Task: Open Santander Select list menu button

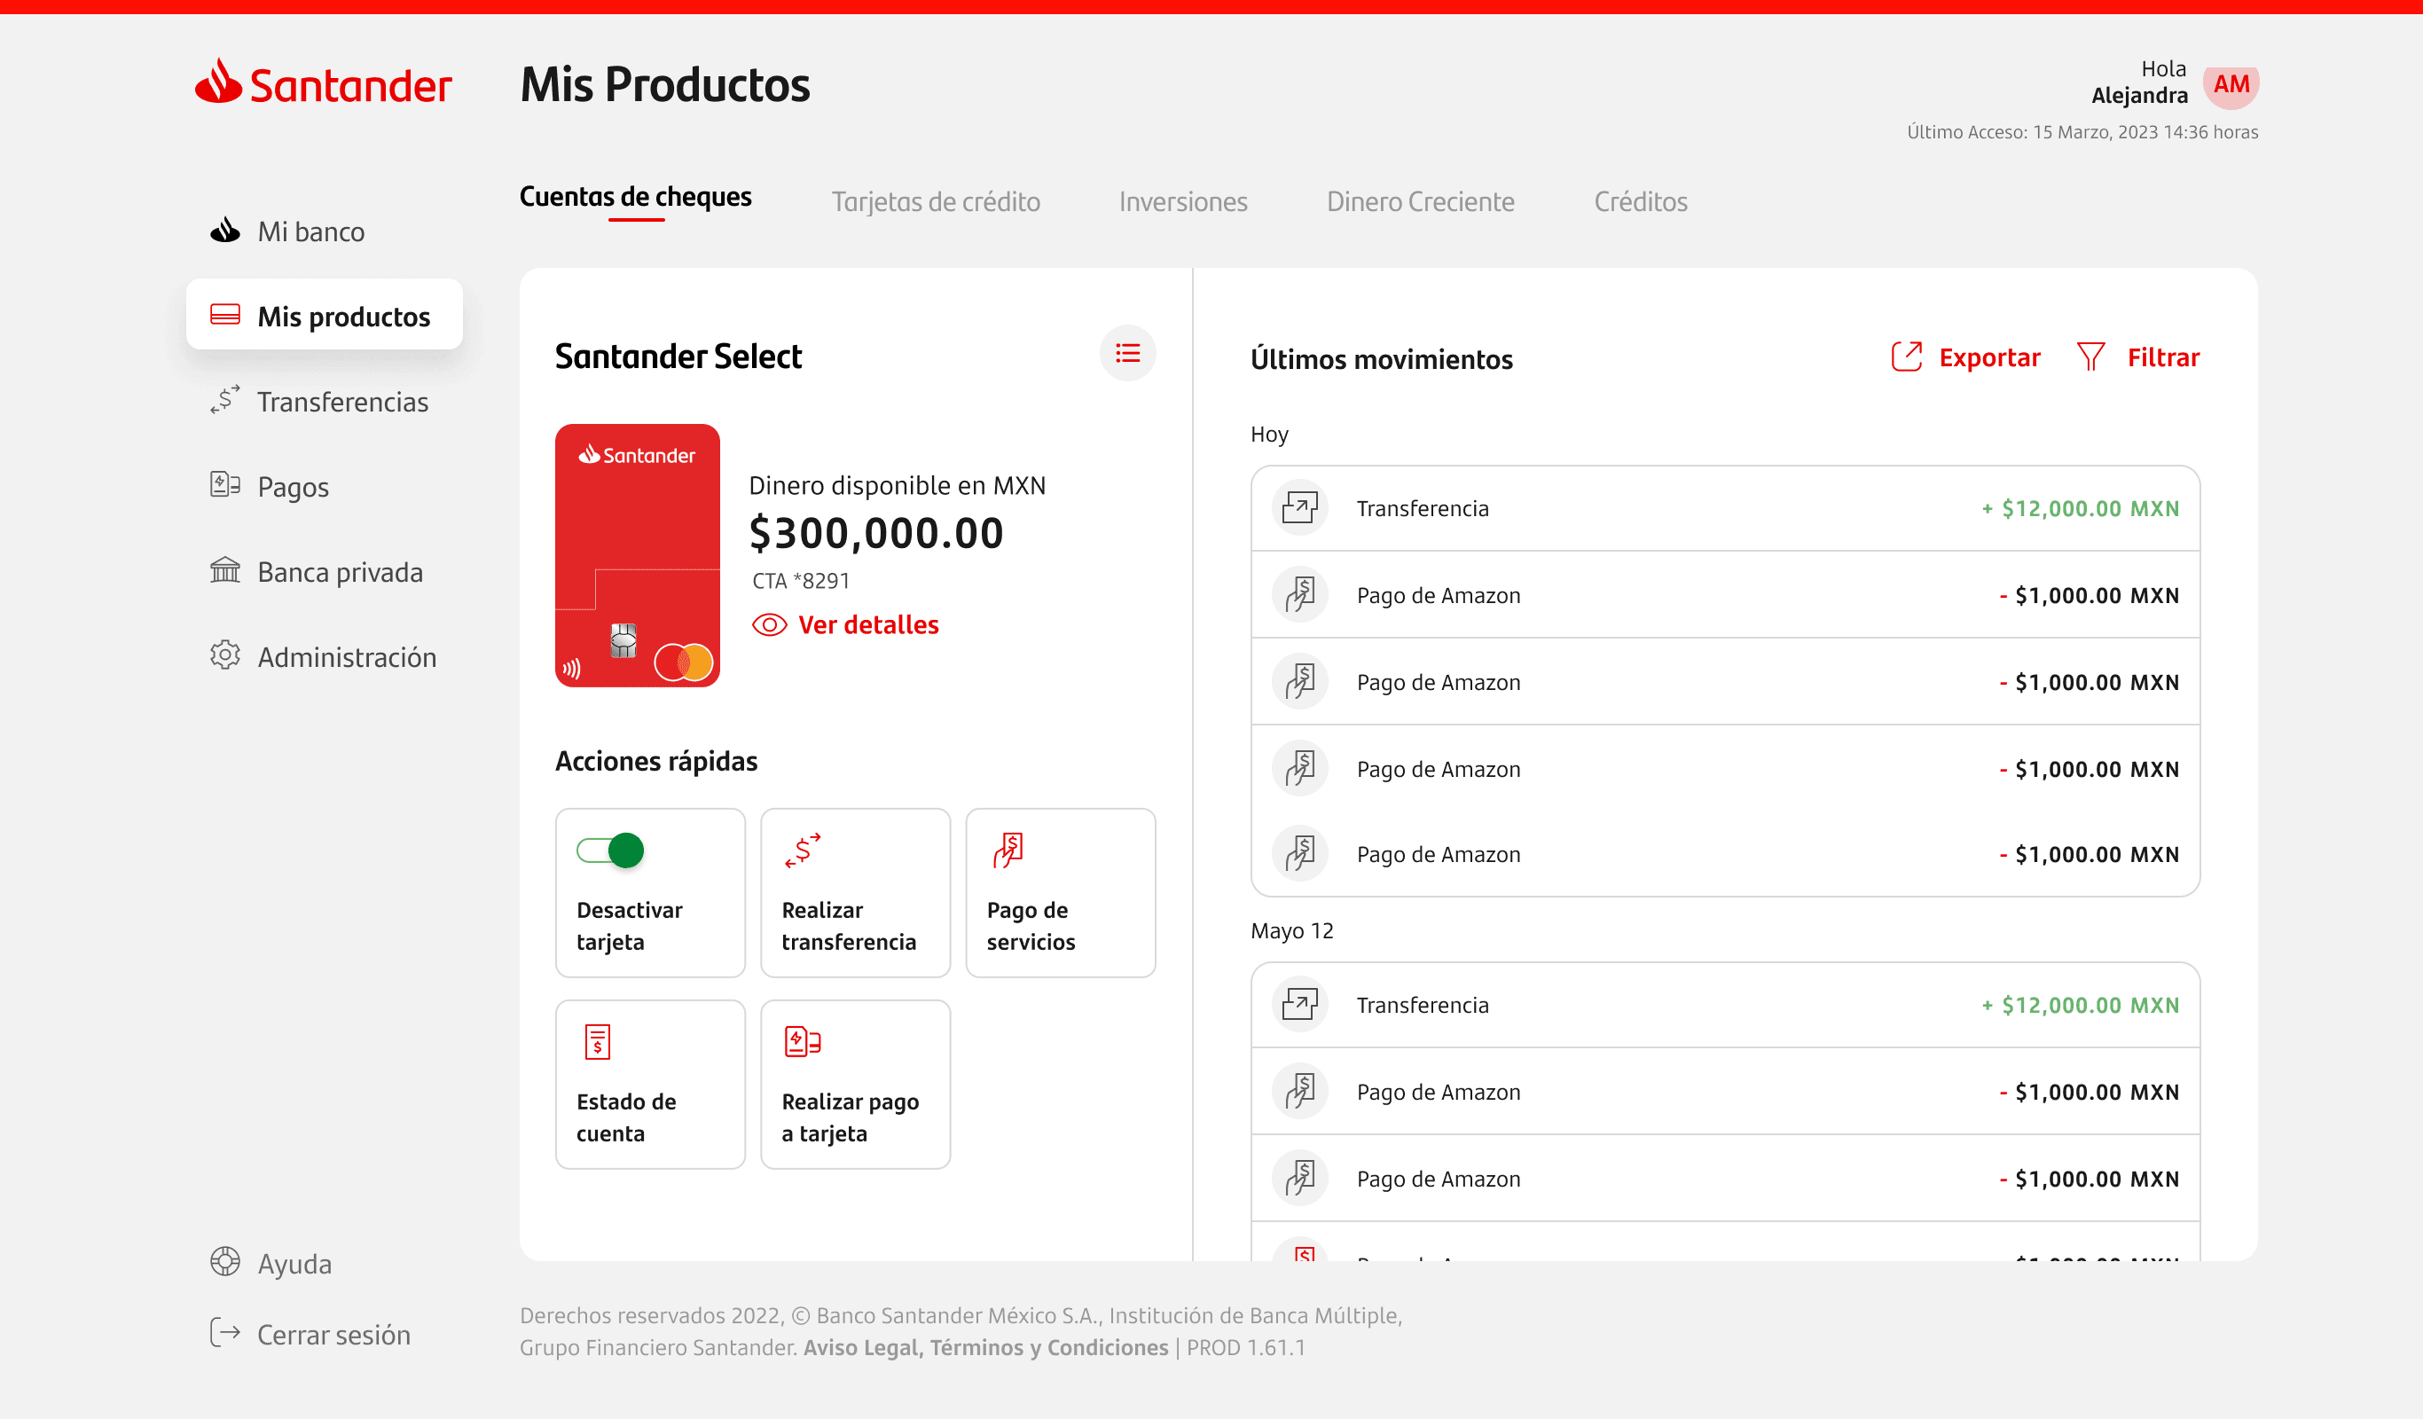Action: click(x=1127, y=354)
